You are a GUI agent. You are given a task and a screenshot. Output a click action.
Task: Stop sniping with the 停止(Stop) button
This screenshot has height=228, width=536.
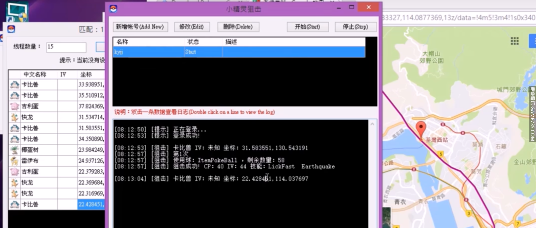[x=356, y=27]
